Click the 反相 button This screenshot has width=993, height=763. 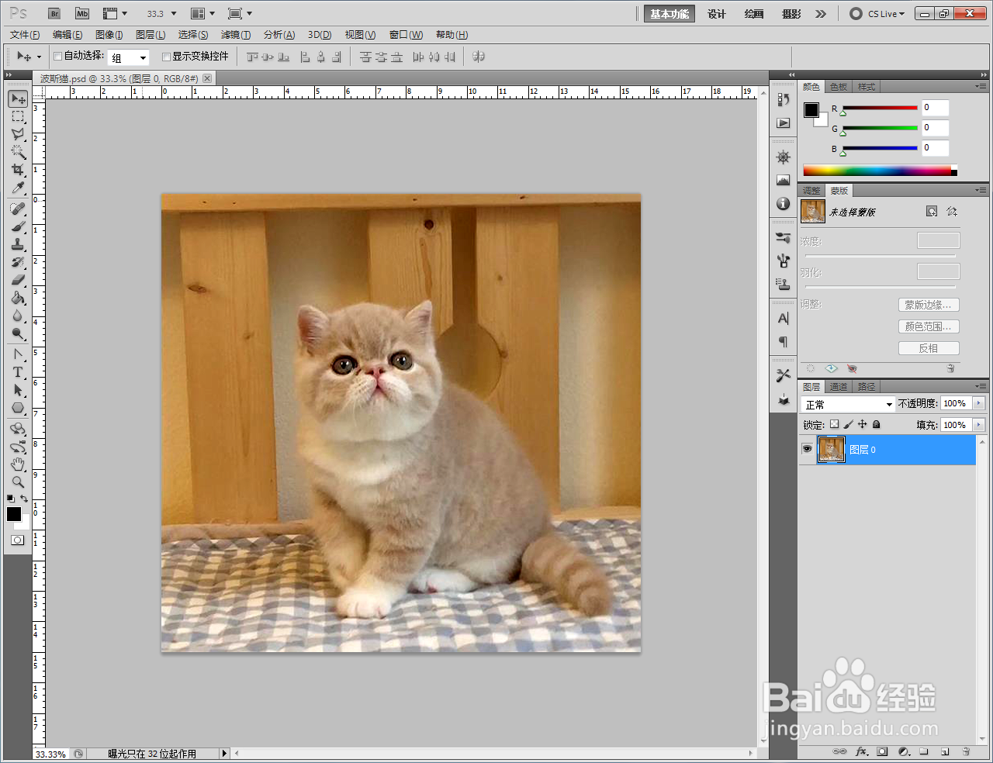click(x=929, y=348)
